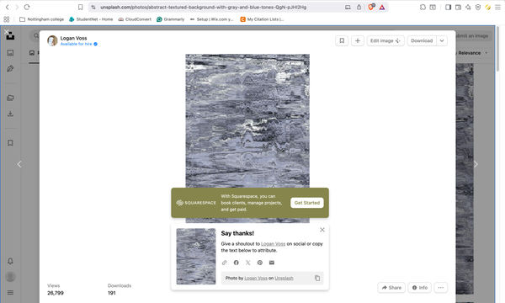Image resolution: width=505 pixels, height=303 pixels.
Task: Expand download size options chevron
Action: coord(442,40)
